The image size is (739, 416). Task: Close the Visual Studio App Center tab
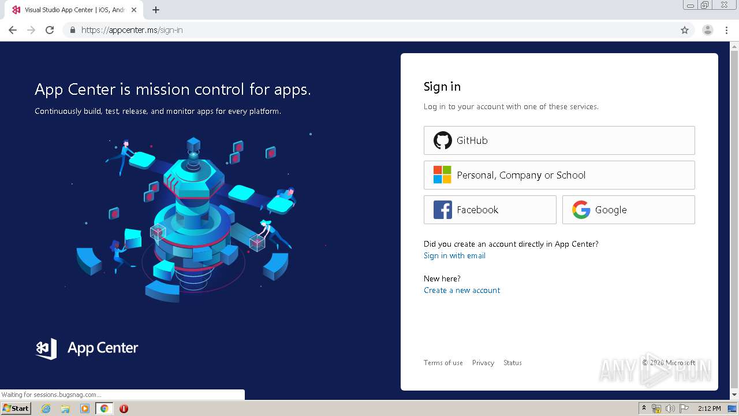tap(133, 10)
